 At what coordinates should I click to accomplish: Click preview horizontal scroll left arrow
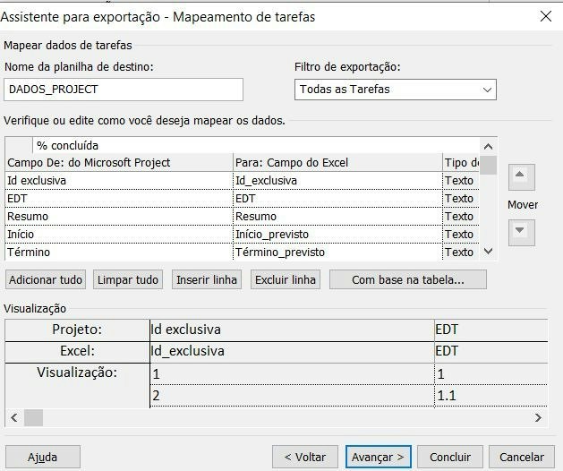(x=14, y=417)
